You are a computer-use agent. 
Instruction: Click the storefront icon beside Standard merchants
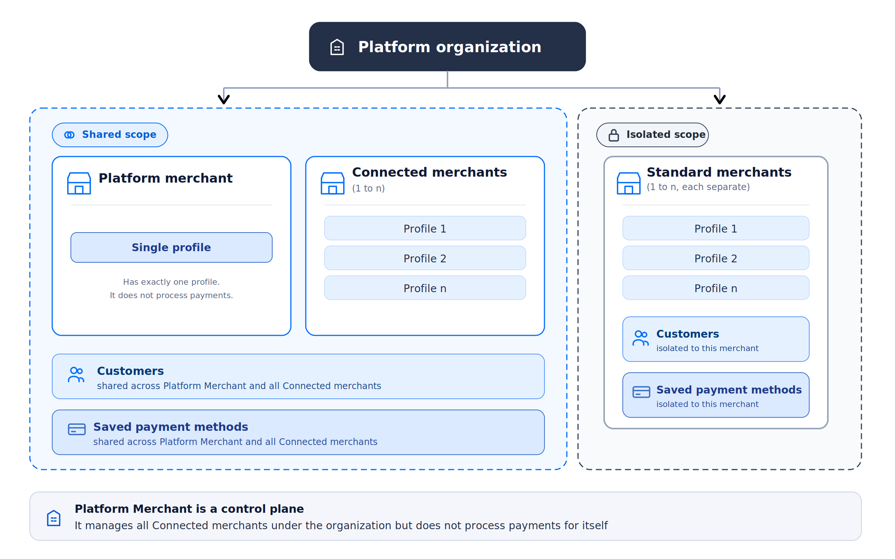point(629,183)
